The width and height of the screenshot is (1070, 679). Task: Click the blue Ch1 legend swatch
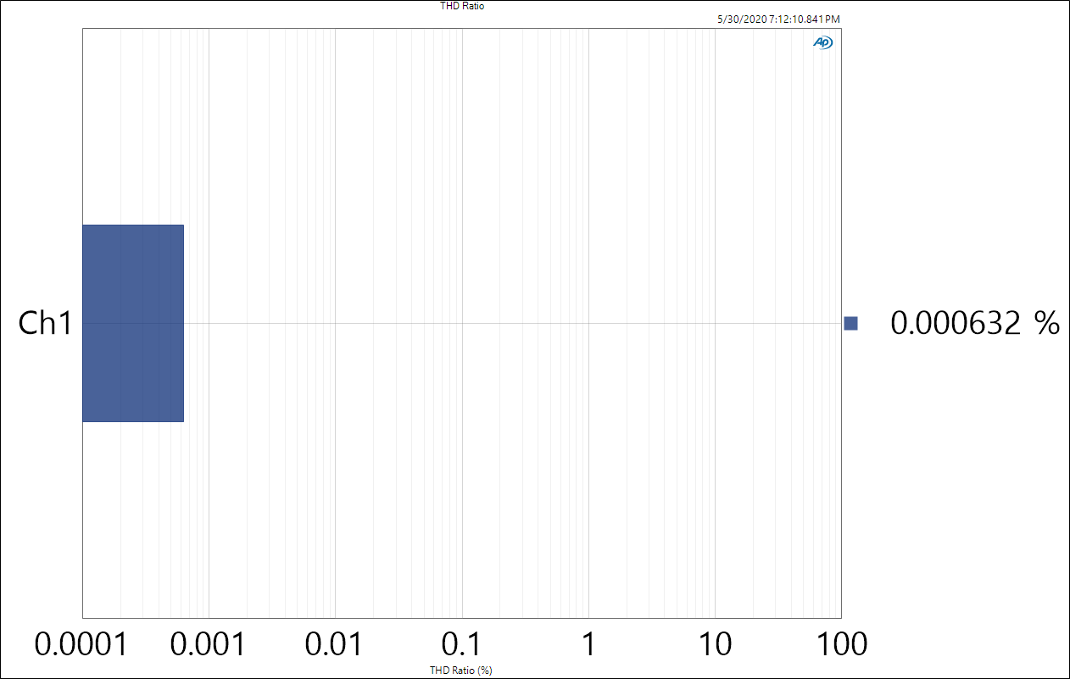[x=850, y=323]
